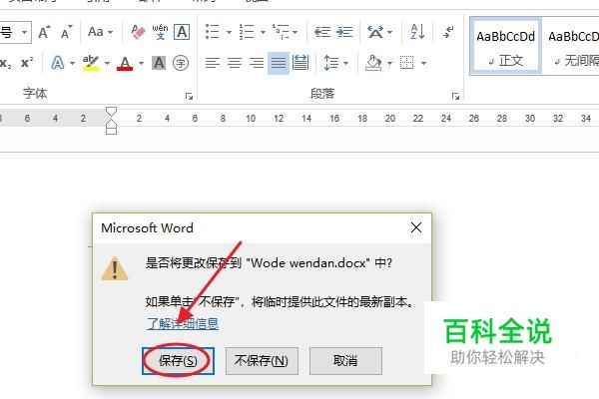Screen dimensions: 599x399
Task: Click 保存(S) in the dialog
Action: (178, 361)
